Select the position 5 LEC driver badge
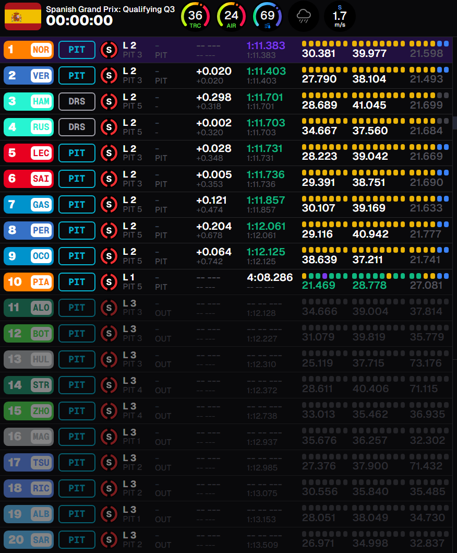Image resolution: width=457 pixels, height=553 pixels. (x=29, y=152)
